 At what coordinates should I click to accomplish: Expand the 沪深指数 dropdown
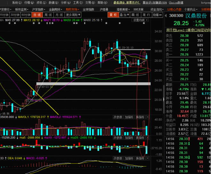(x=38, y=9)
